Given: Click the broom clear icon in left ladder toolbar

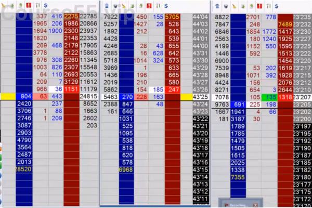Looking at the screenshot, I should coord(3,5).
